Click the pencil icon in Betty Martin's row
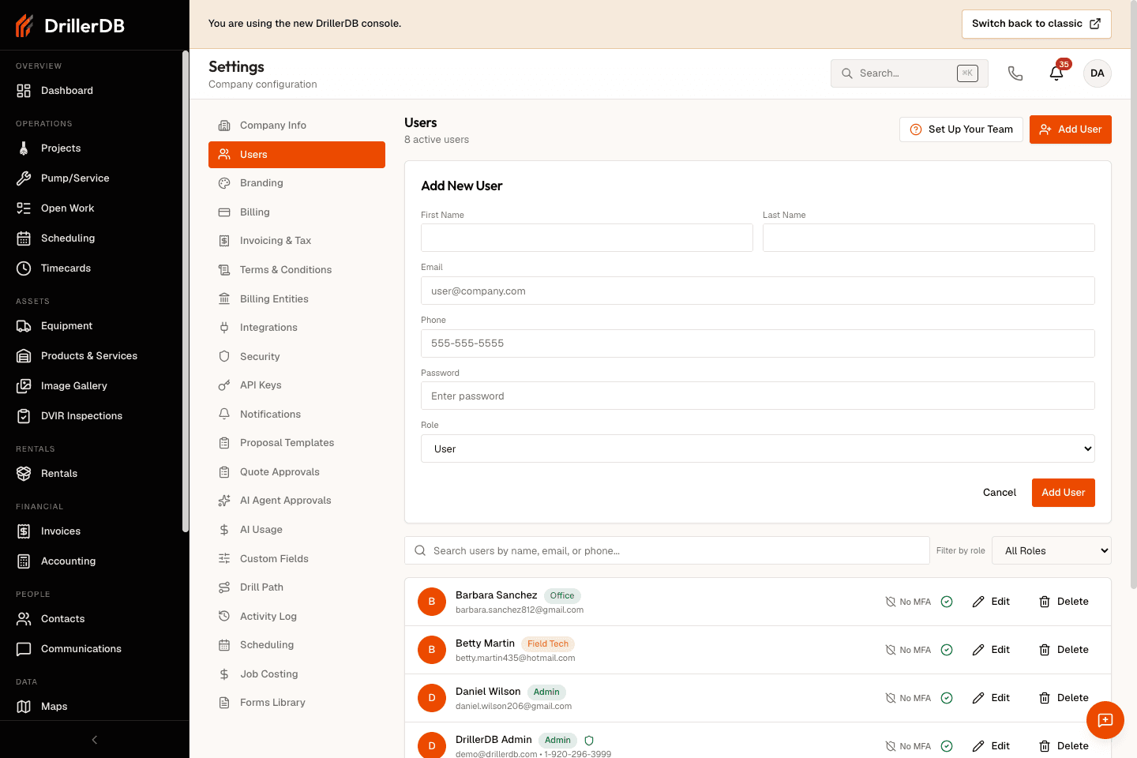 point(978,650)
